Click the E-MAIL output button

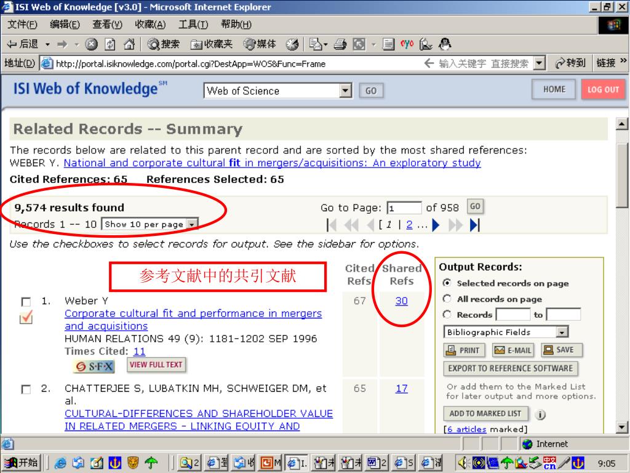coord(513,350)
